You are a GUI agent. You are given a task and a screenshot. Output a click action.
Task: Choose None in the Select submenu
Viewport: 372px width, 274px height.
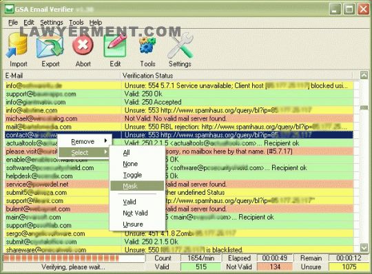click(137, 164)
